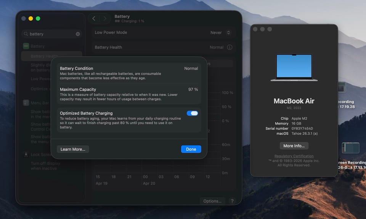Click the Menu Bar sidebar icon

point(26,103)
